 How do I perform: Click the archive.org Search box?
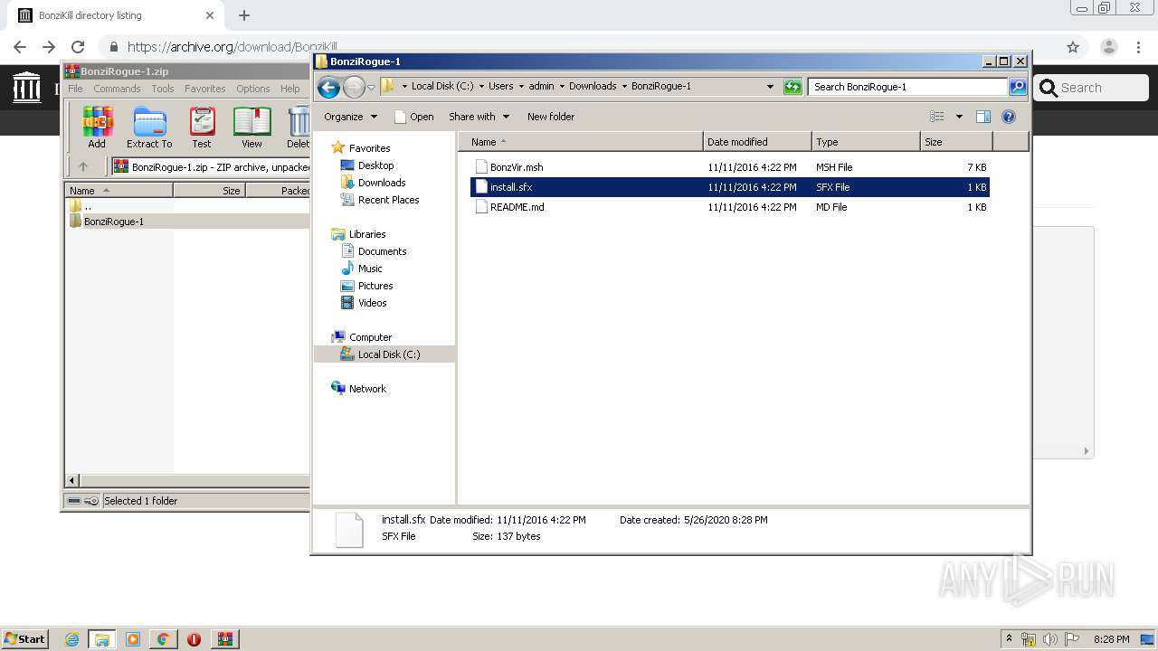coord(1091,88)
